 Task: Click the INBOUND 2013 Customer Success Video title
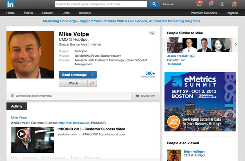click(91, 129)
